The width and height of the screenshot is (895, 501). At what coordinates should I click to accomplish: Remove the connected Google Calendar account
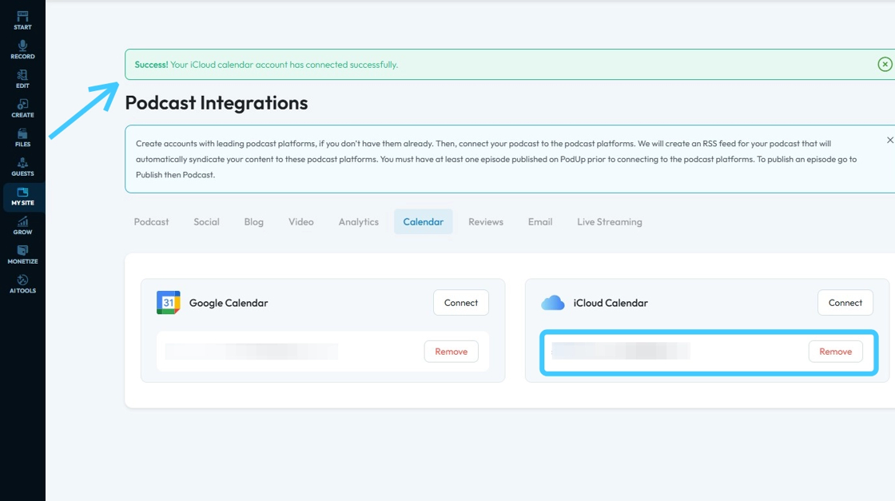(451, 352)
